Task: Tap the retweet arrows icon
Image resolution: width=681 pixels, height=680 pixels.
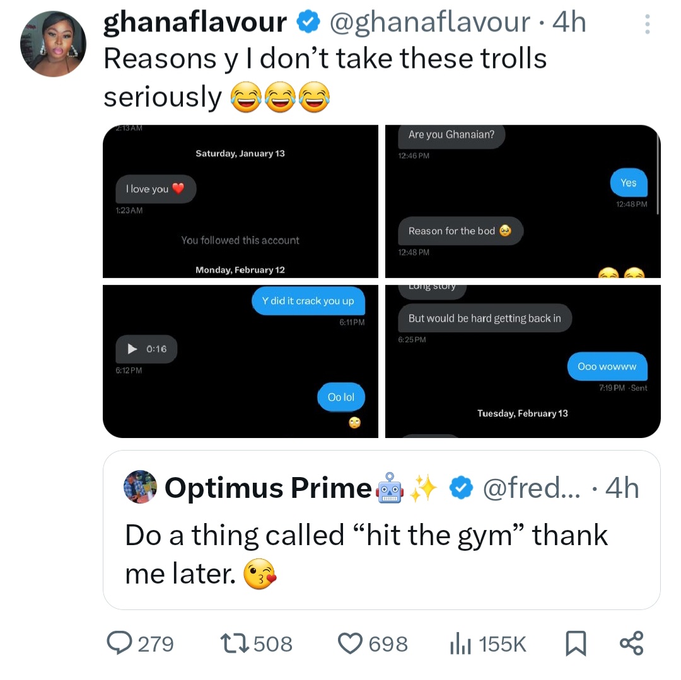Action: pyautogui.click(x=236, y=643)
